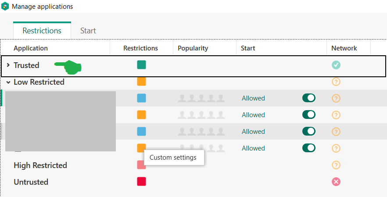The height and width of the screenshot is (197, 387).
Task: Toggle the first application's Allowed start switch
Action: coord(309,98)
